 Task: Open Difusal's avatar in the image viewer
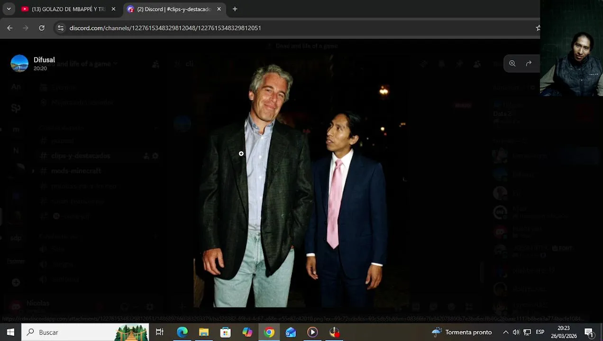[x=19, y=63]
